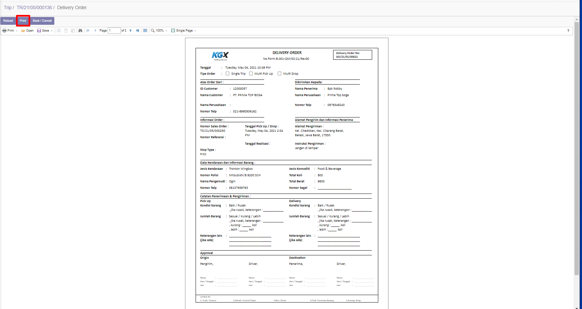582x309 pixels.
Task: Click the Save disk icon
Action: (x=39, y=31)
